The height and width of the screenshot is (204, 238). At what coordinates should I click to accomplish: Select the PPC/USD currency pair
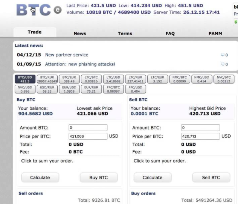135,89
